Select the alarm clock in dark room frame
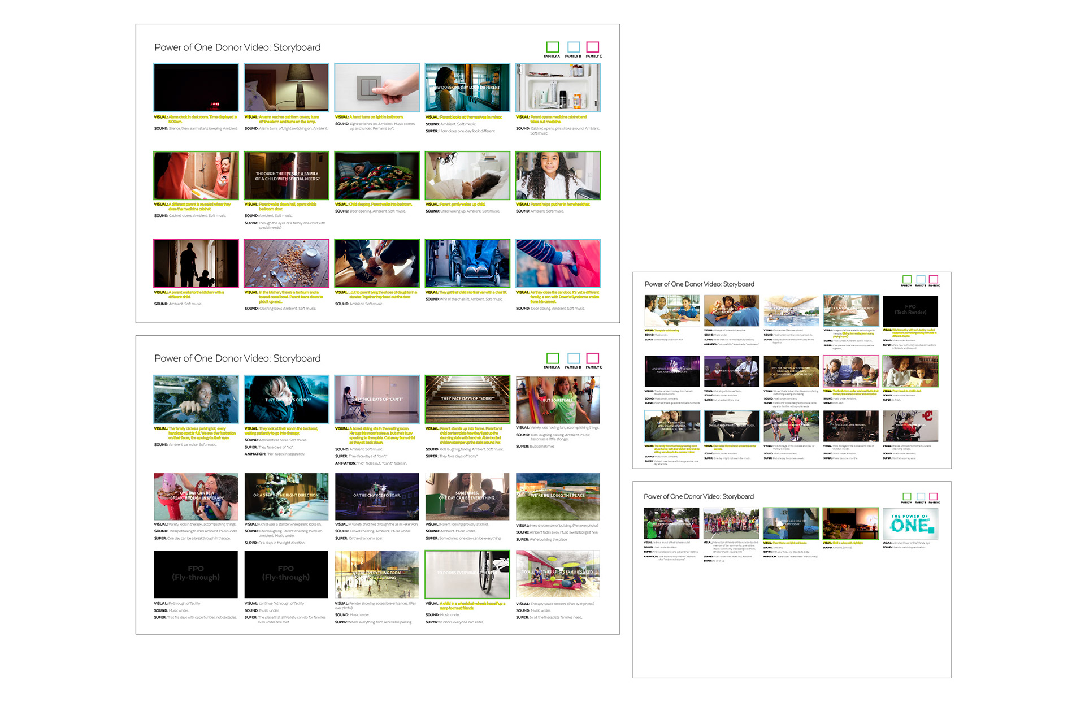Screen dimensions: 1085x702 tap(196, 88)
